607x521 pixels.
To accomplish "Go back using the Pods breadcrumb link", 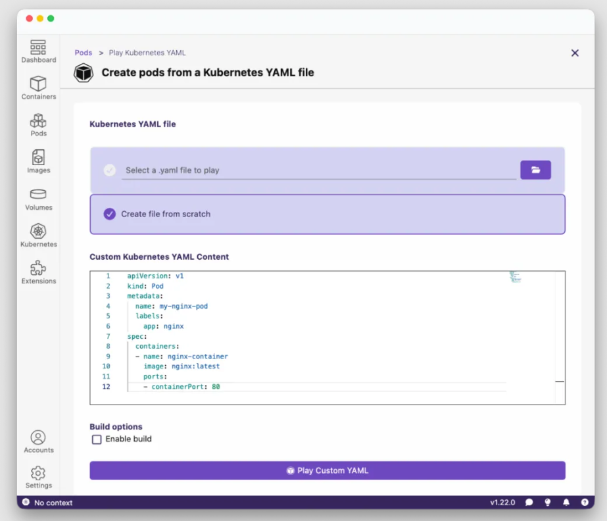I will (x=83, y=53).
